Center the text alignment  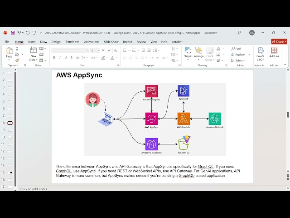(x=130, y=58)
